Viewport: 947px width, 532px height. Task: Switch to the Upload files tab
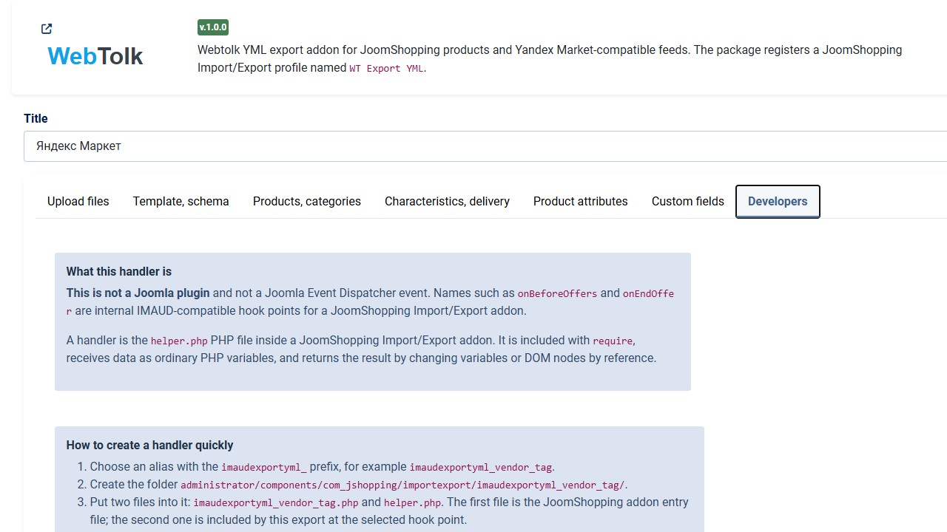pos(78,202)
